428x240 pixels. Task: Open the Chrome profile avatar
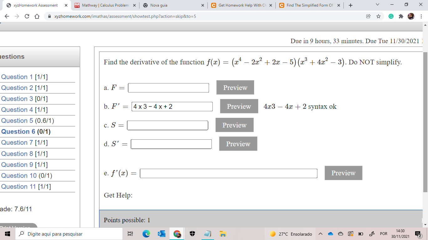(x=410, y=16)
